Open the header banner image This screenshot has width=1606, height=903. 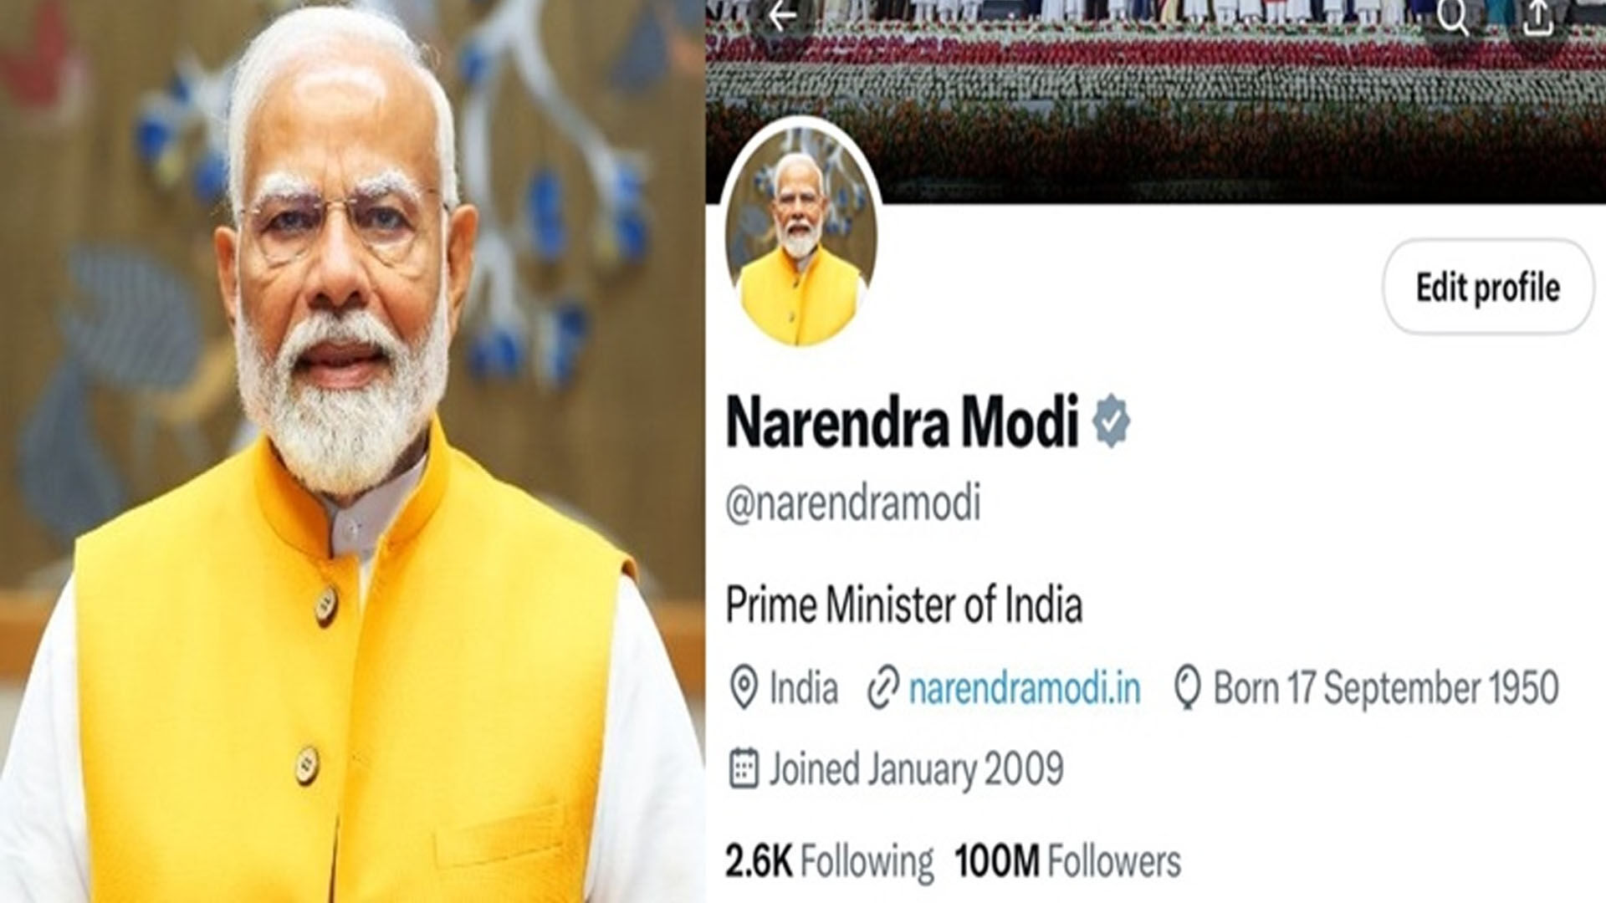(x=1156, y=100)
